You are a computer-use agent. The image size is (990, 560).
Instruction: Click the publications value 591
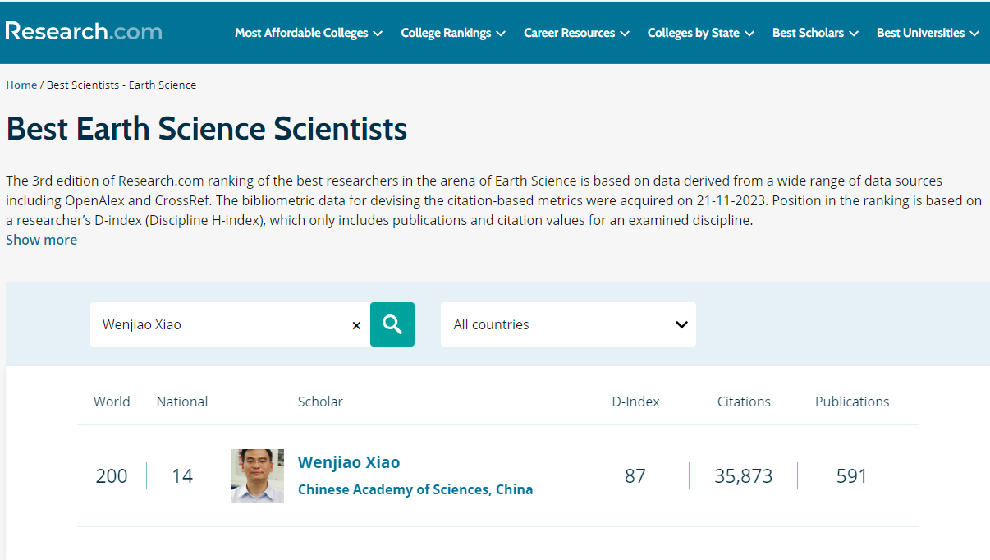pos(851,476)
